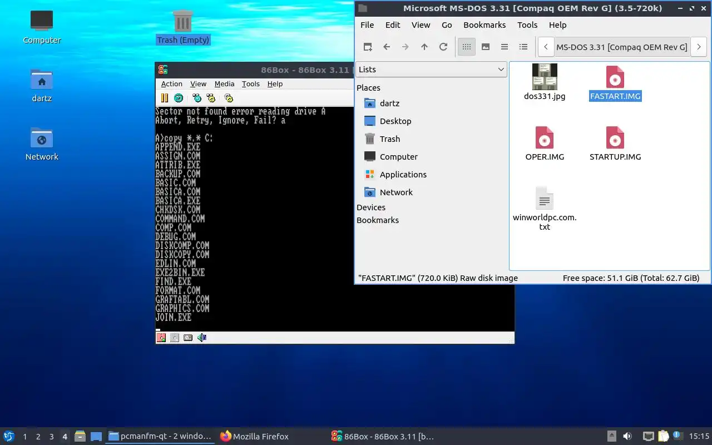Open the Lists side pane dropdown

[431, 69]
